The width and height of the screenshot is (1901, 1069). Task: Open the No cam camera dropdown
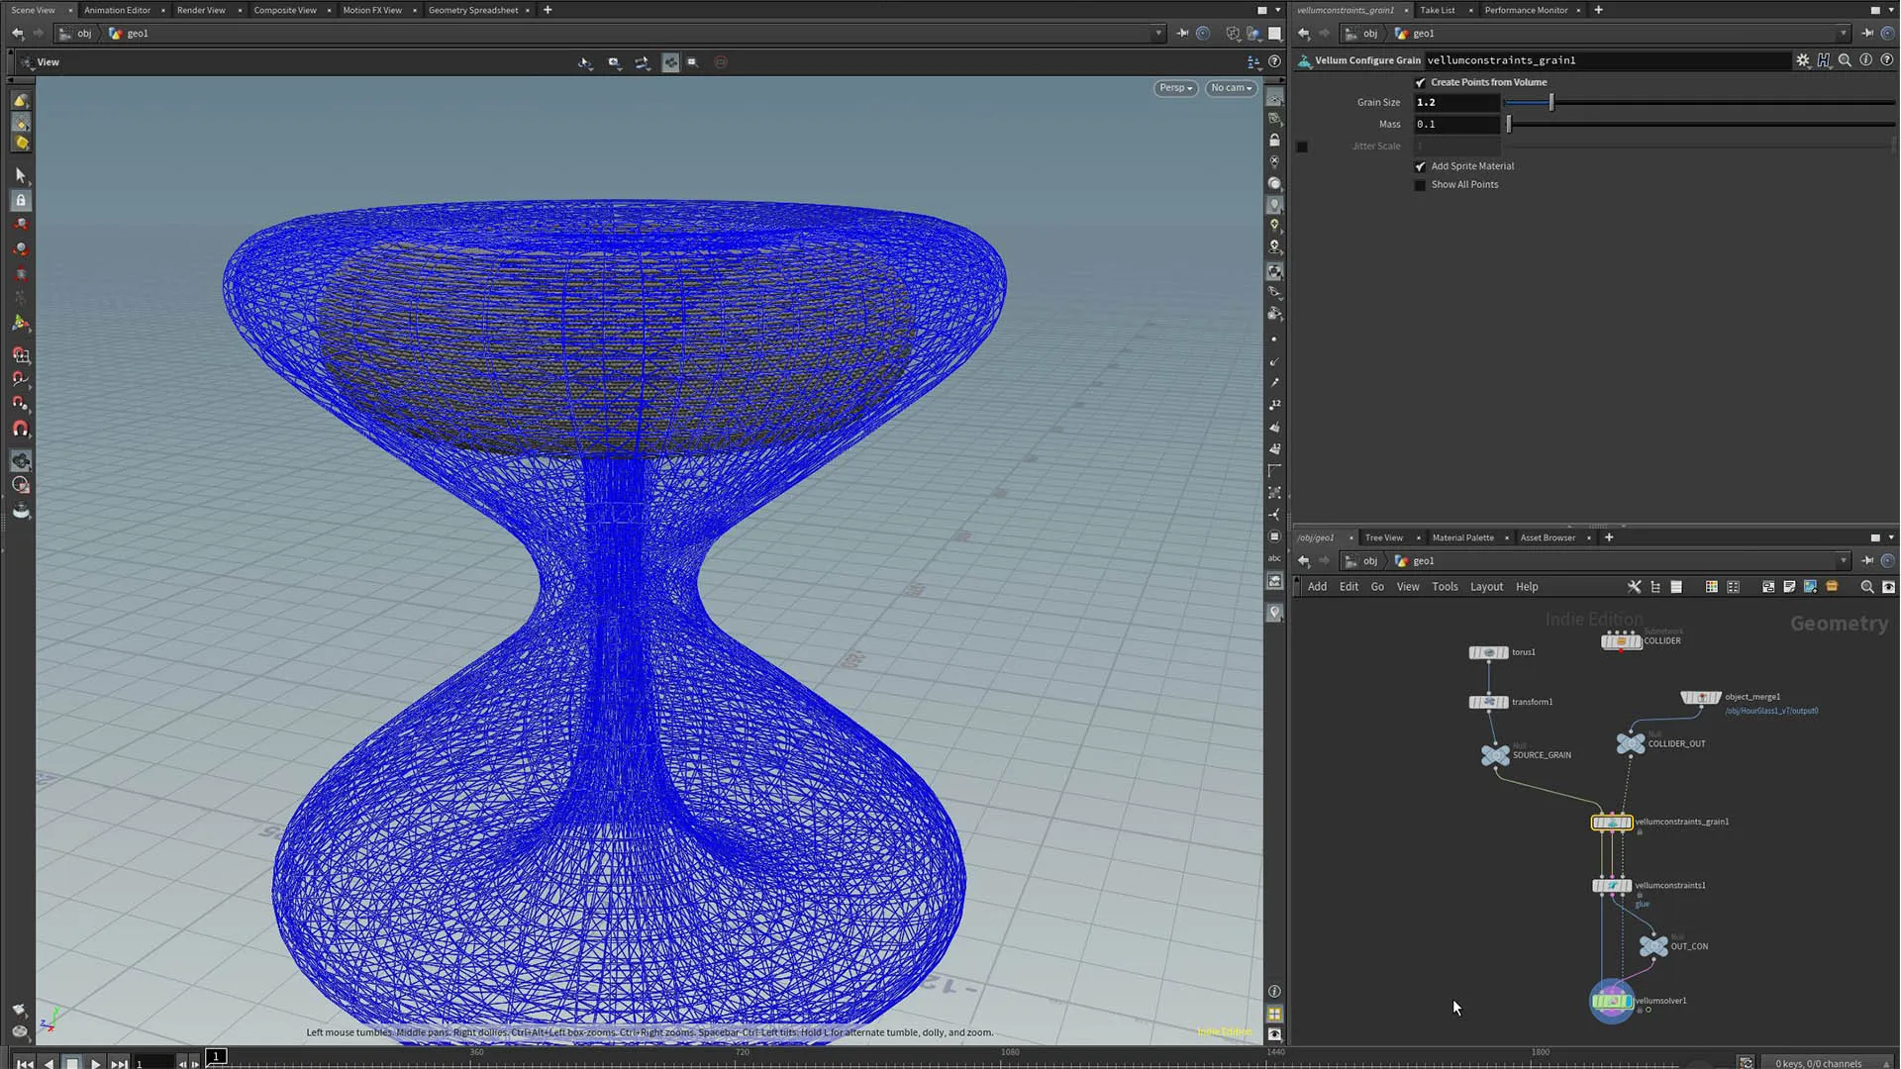1231,88
